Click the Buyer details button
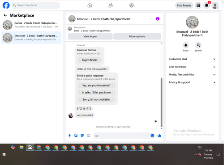The image size is (224, 165). (x=90, y=60)
